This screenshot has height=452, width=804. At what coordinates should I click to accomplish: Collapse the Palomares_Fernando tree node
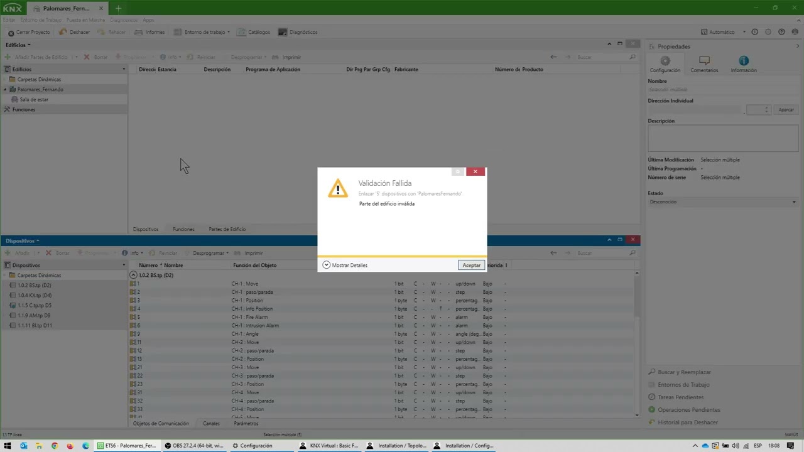point(4,89)
